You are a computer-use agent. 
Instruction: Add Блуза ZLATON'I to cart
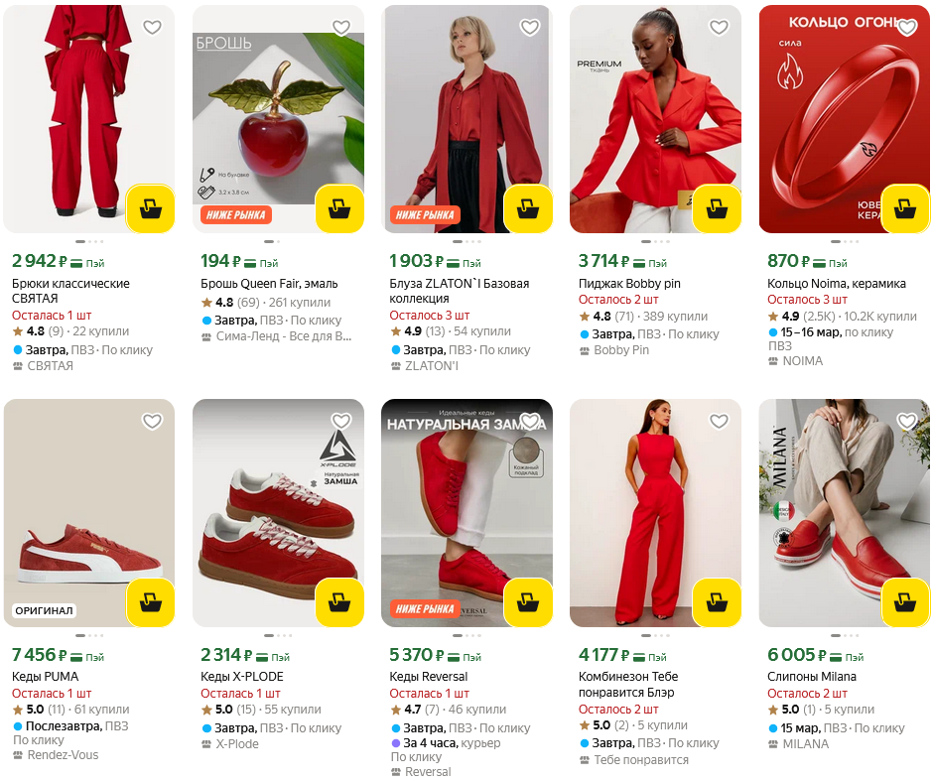click(x=528, y=208)
